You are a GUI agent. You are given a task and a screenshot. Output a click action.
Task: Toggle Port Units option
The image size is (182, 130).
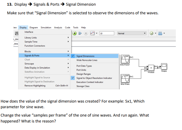(x=94, y=70)
